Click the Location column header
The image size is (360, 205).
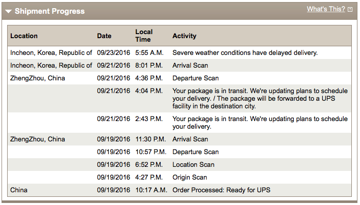pyautogui.click(x=24, y=36)
